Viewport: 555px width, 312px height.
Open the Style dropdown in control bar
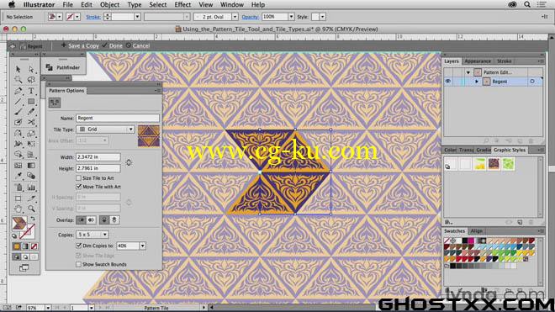pyautogui.click(x=322, y=17)
